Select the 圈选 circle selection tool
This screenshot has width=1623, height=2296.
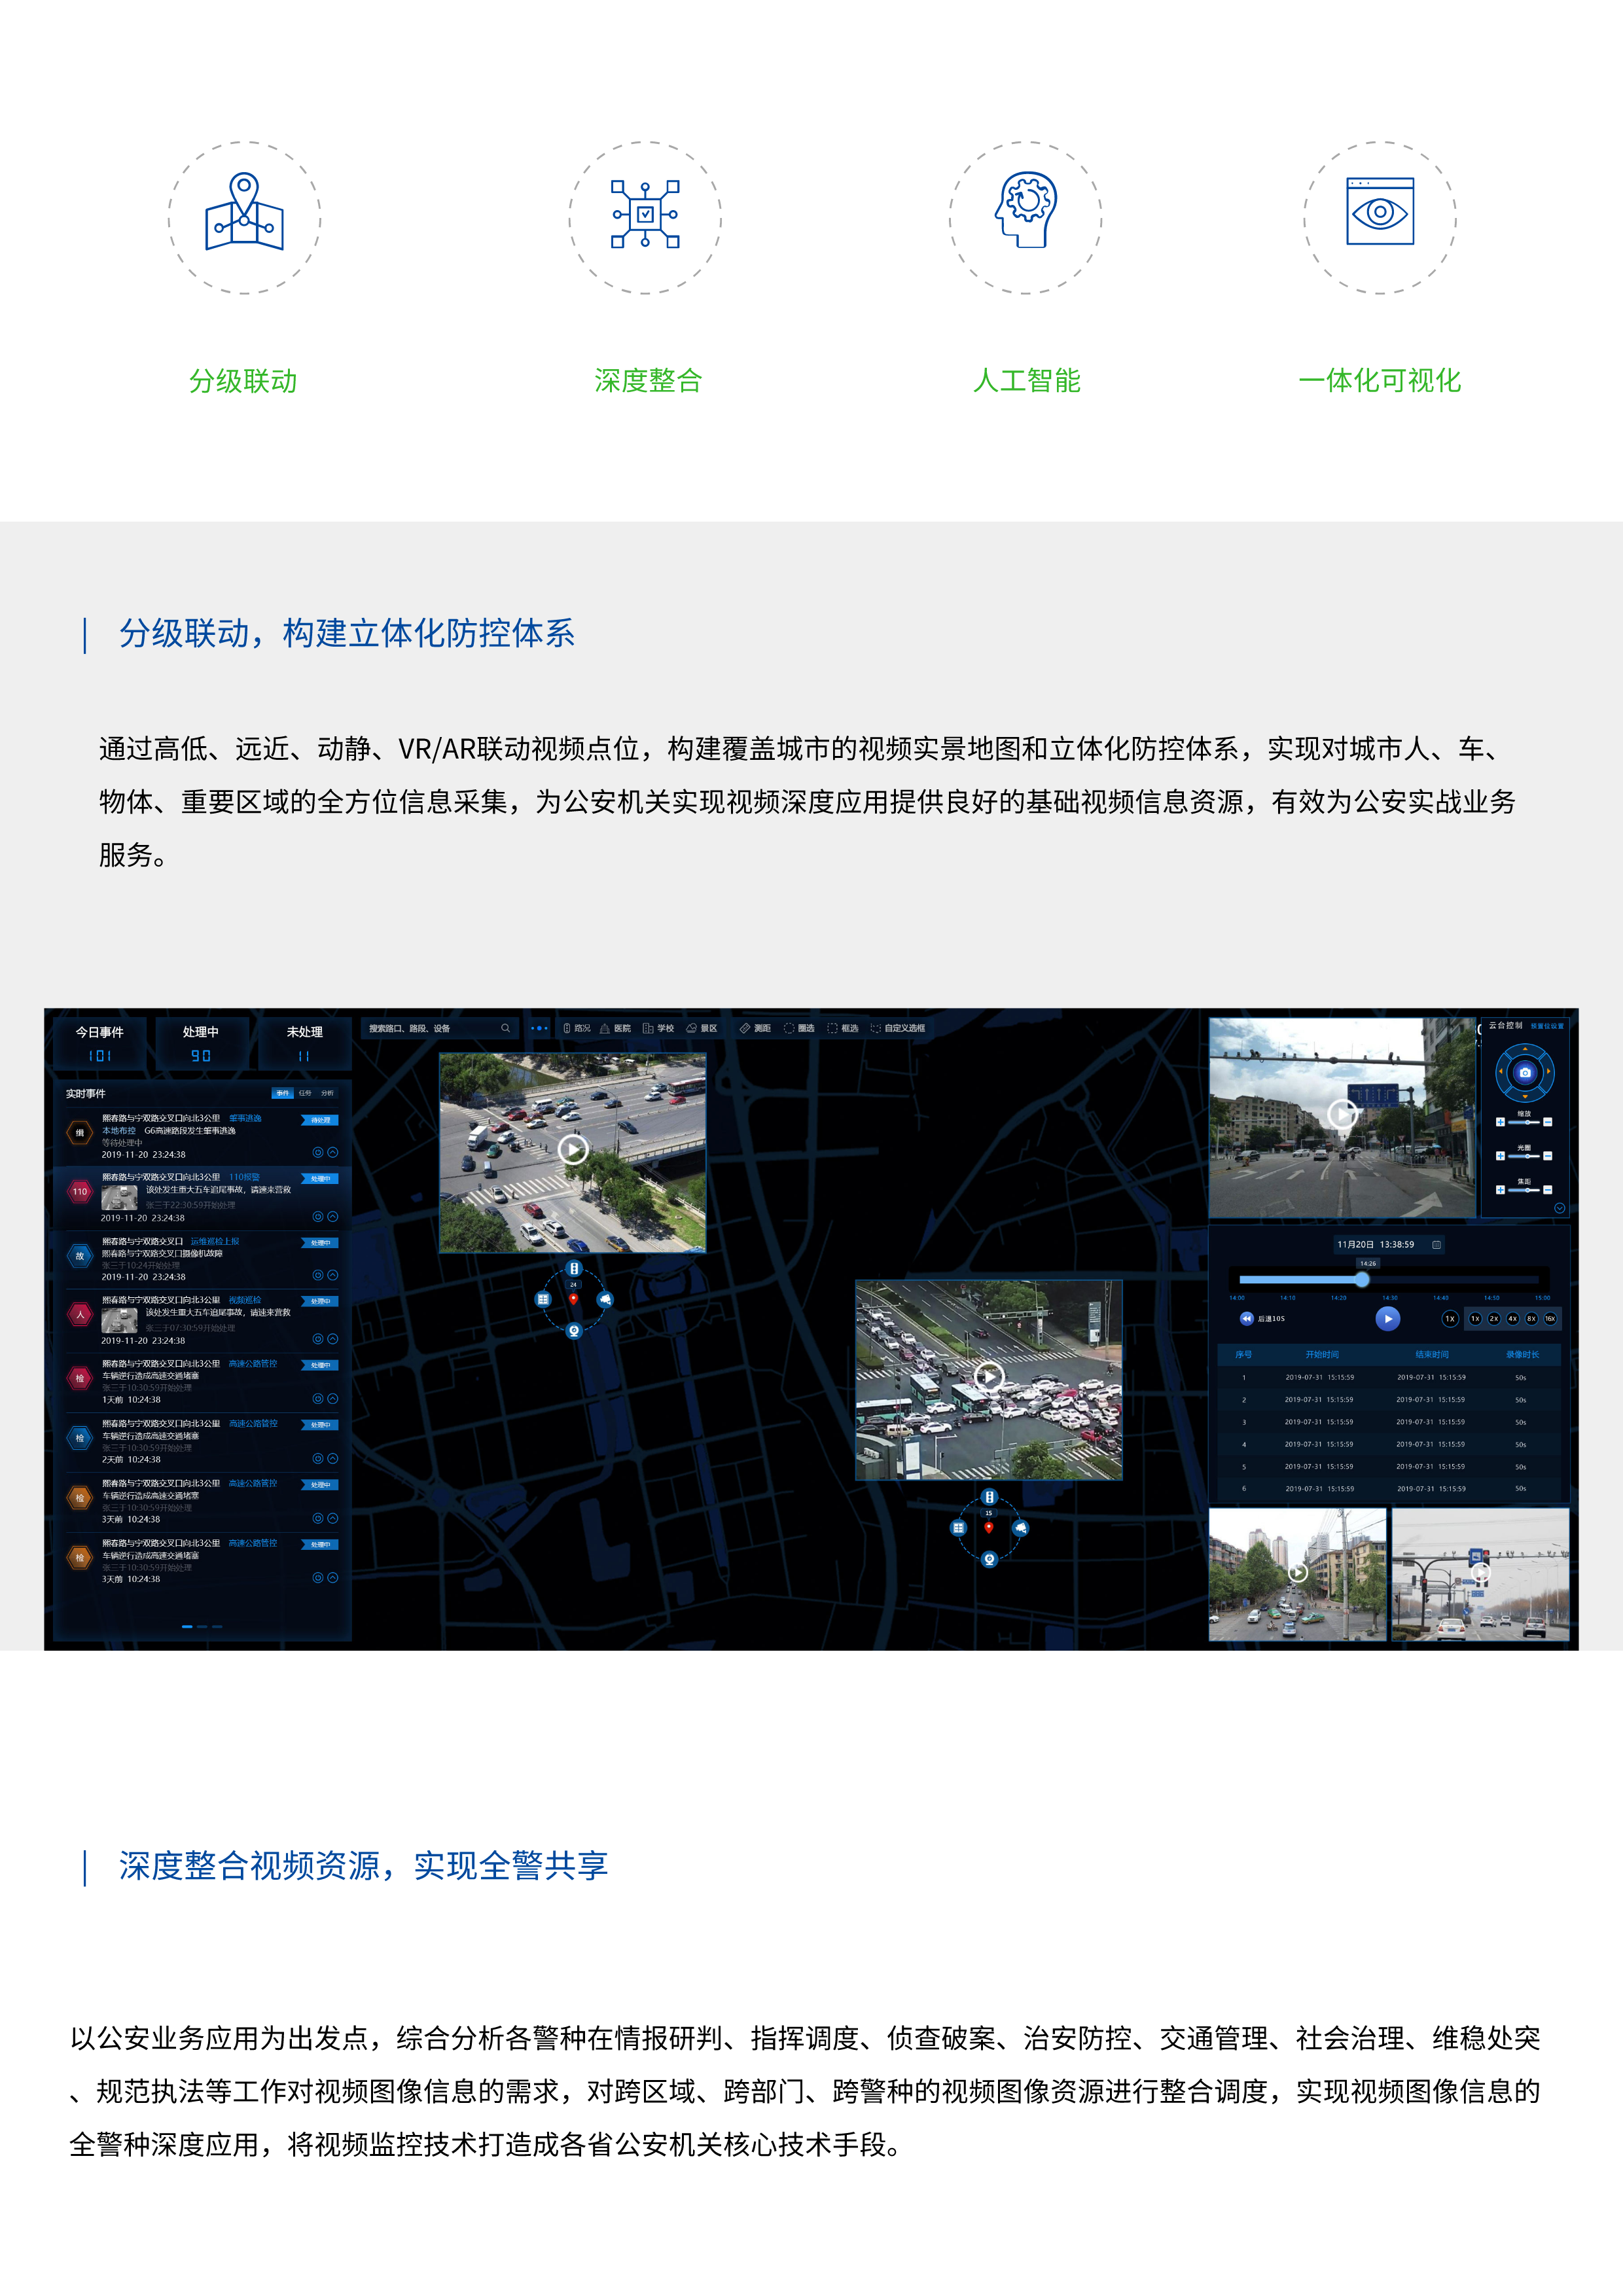tap(799, 1028)
